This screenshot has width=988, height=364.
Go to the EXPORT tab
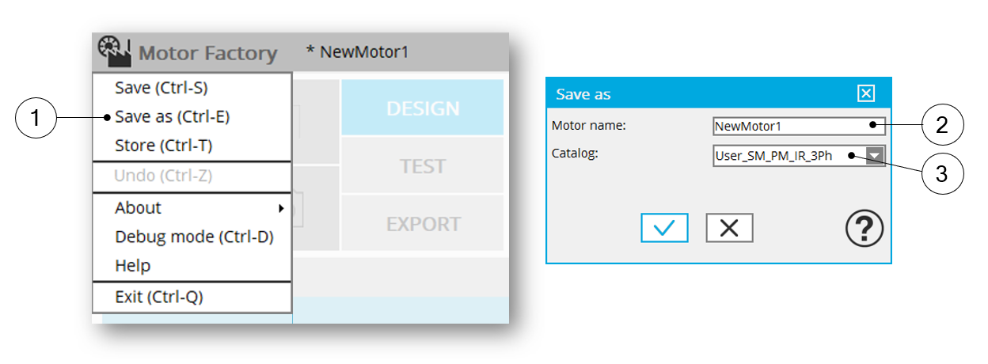[423, 224]
